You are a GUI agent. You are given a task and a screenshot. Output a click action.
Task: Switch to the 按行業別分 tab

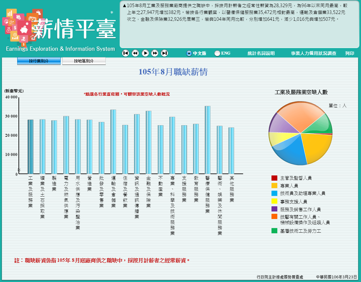39,60
